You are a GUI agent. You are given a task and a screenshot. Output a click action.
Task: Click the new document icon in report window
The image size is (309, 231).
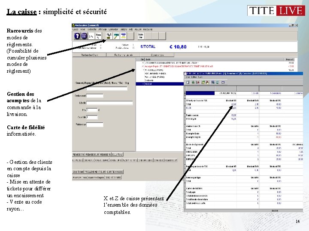click(188, 83)
